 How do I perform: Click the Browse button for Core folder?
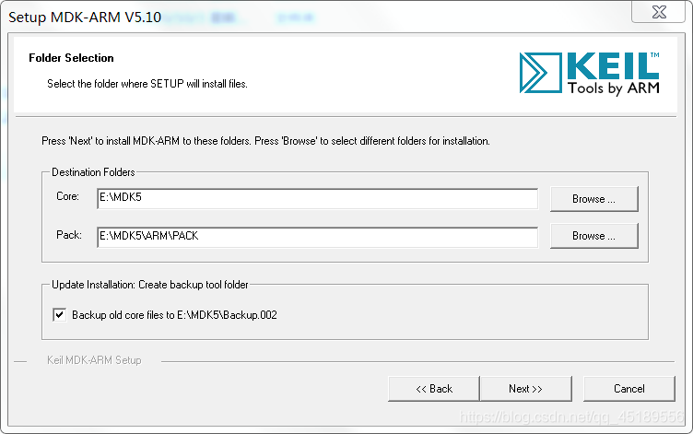click(x=594, y=199)
